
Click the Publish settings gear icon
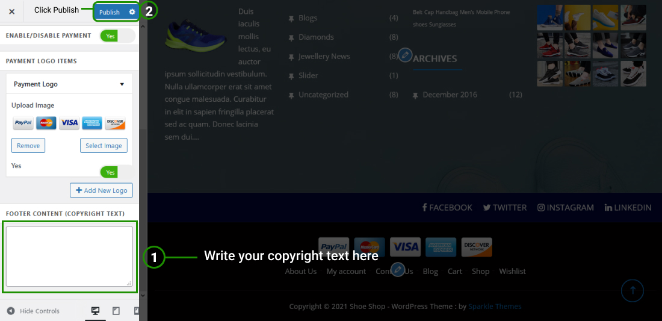[132, 12]
